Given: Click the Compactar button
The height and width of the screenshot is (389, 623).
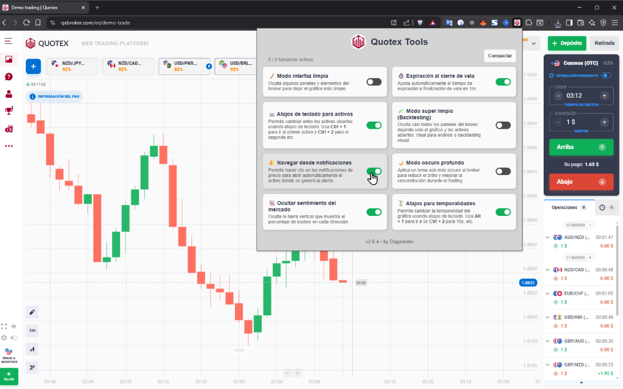Looking at the screenshot, I should coord(500,56).
